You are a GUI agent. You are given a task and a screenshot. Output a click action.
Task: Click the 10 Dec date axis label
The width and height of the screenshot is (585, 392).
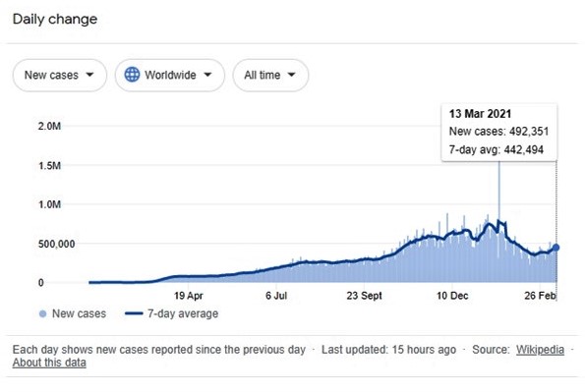click(x=452, y=296)
